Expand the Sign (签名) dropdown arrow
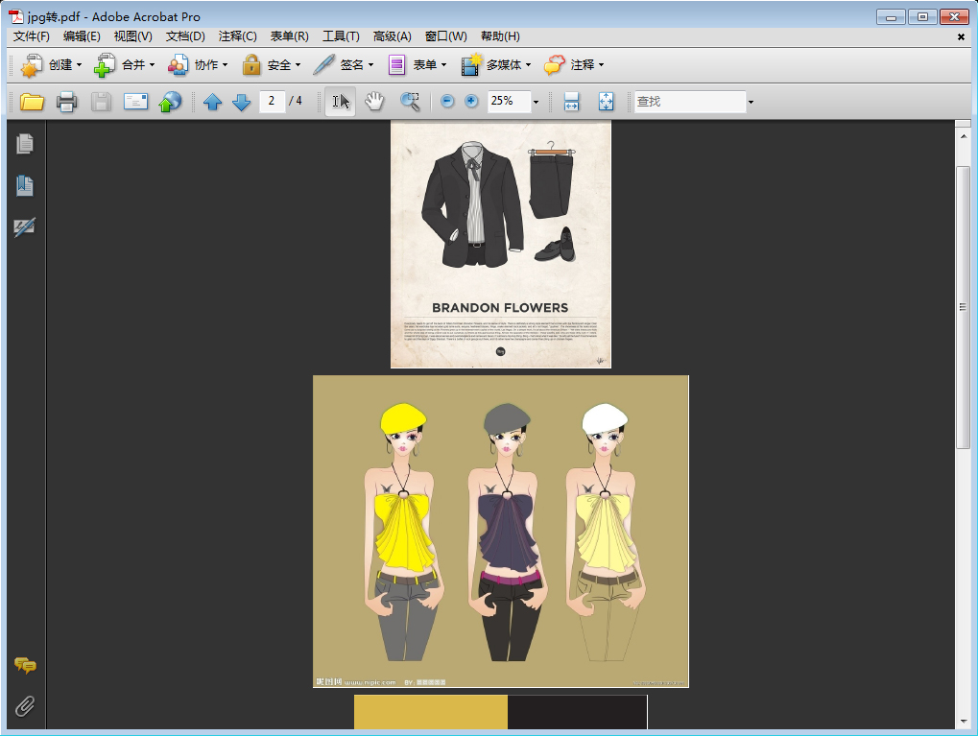Screen dimensions: 978x736 click(x=371, y=65)
